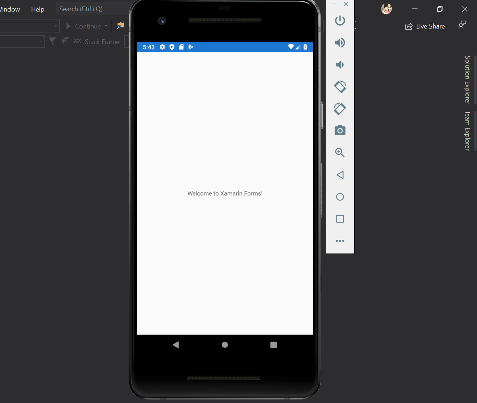Click the emulator power button
The image size is (477, 403).
340,21
